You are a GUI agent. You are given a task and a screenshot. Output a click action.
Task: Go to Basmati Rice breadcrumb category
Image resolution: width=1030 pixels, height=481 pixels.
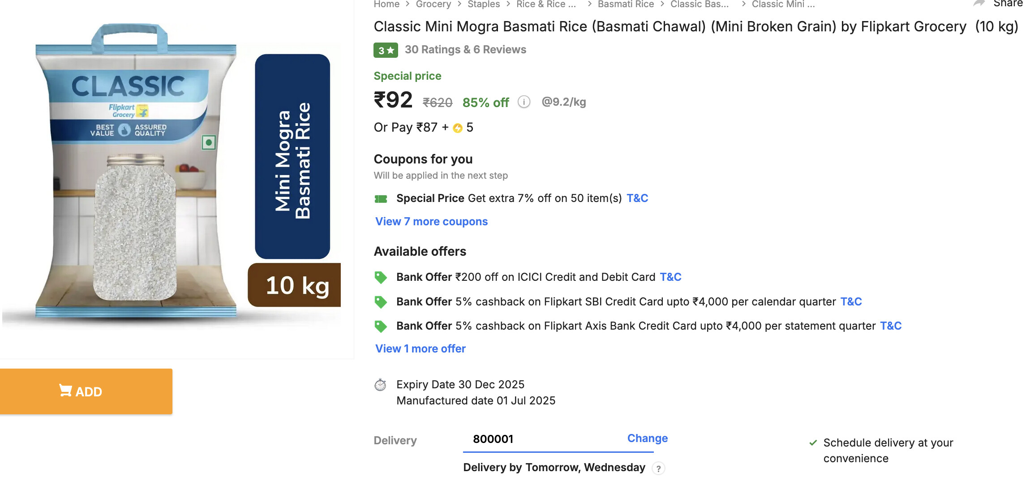pyautogui.click(x=626, y=4)
